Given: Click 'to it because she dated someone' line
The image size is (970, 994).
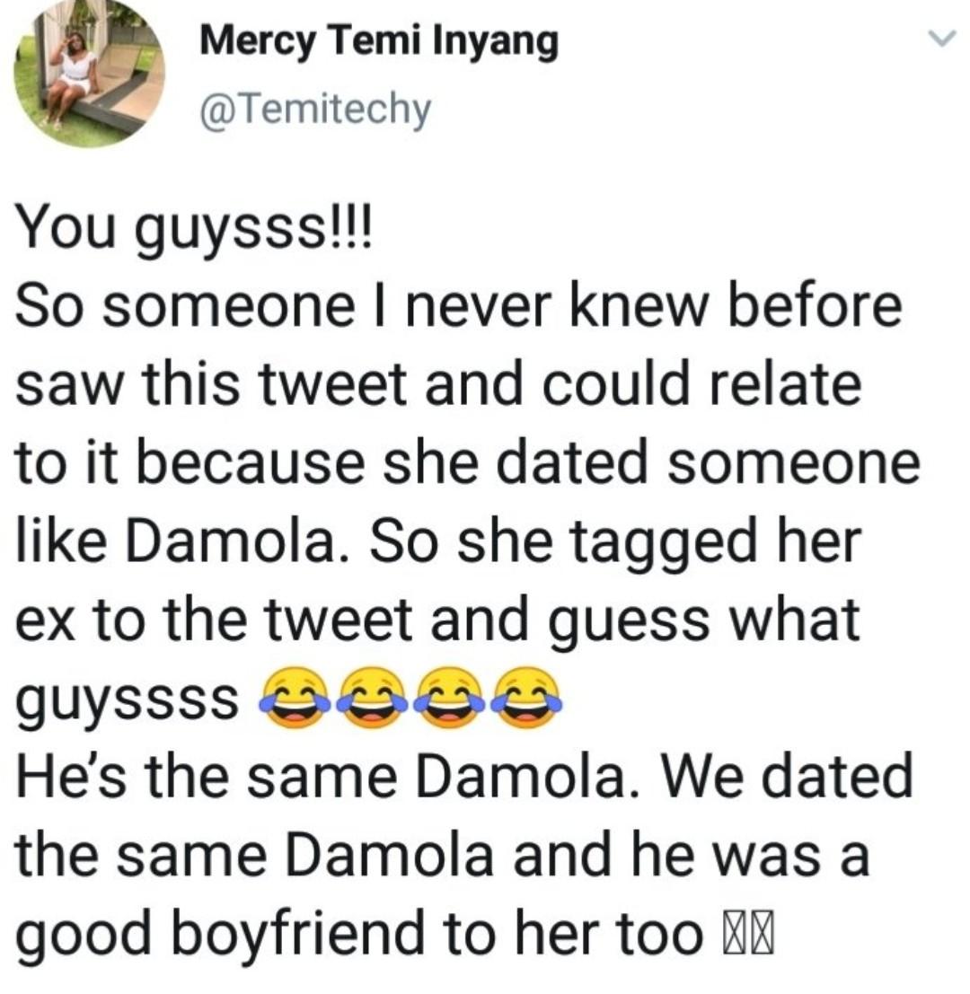Looking at the screenshot, I should (468, 464).
